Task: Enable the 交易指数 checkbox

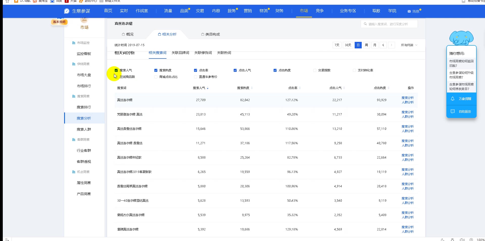Action: point(315,70)
